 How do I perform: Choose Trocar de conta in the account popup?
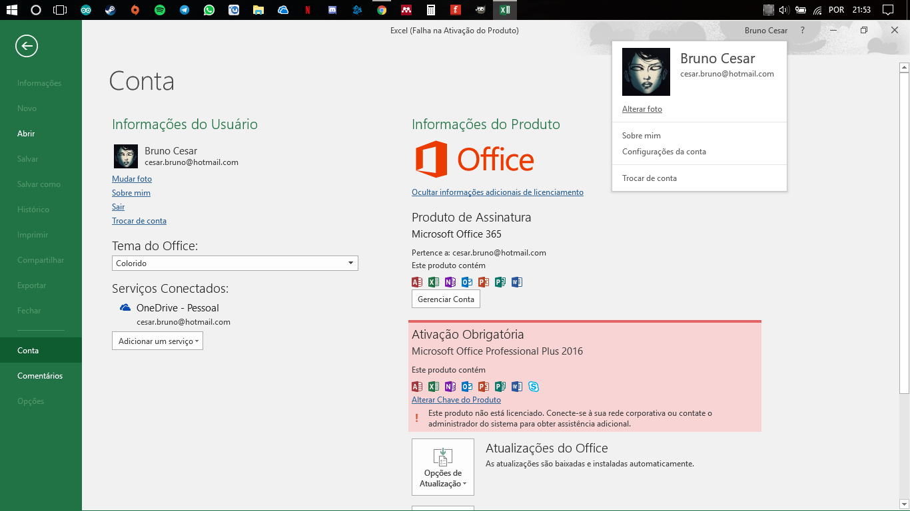click(650, 178)
